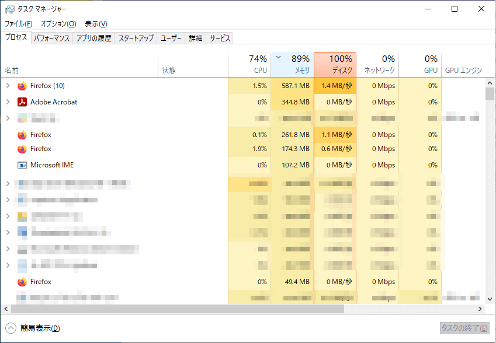Open the ファイル menu
Screen dimensions: 496x343
[x=18, y=24]
